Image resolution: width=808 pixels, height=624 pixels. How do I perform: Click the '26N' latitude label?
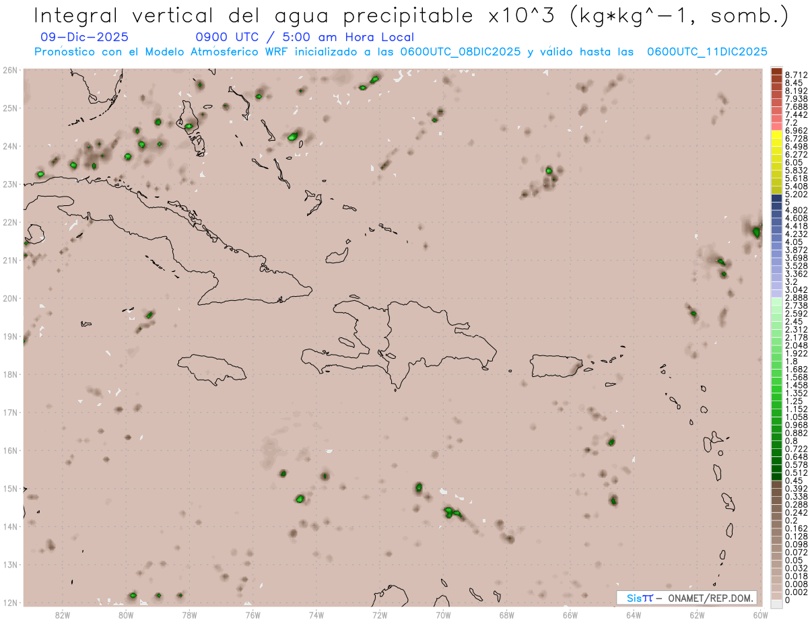coord(10,70)
